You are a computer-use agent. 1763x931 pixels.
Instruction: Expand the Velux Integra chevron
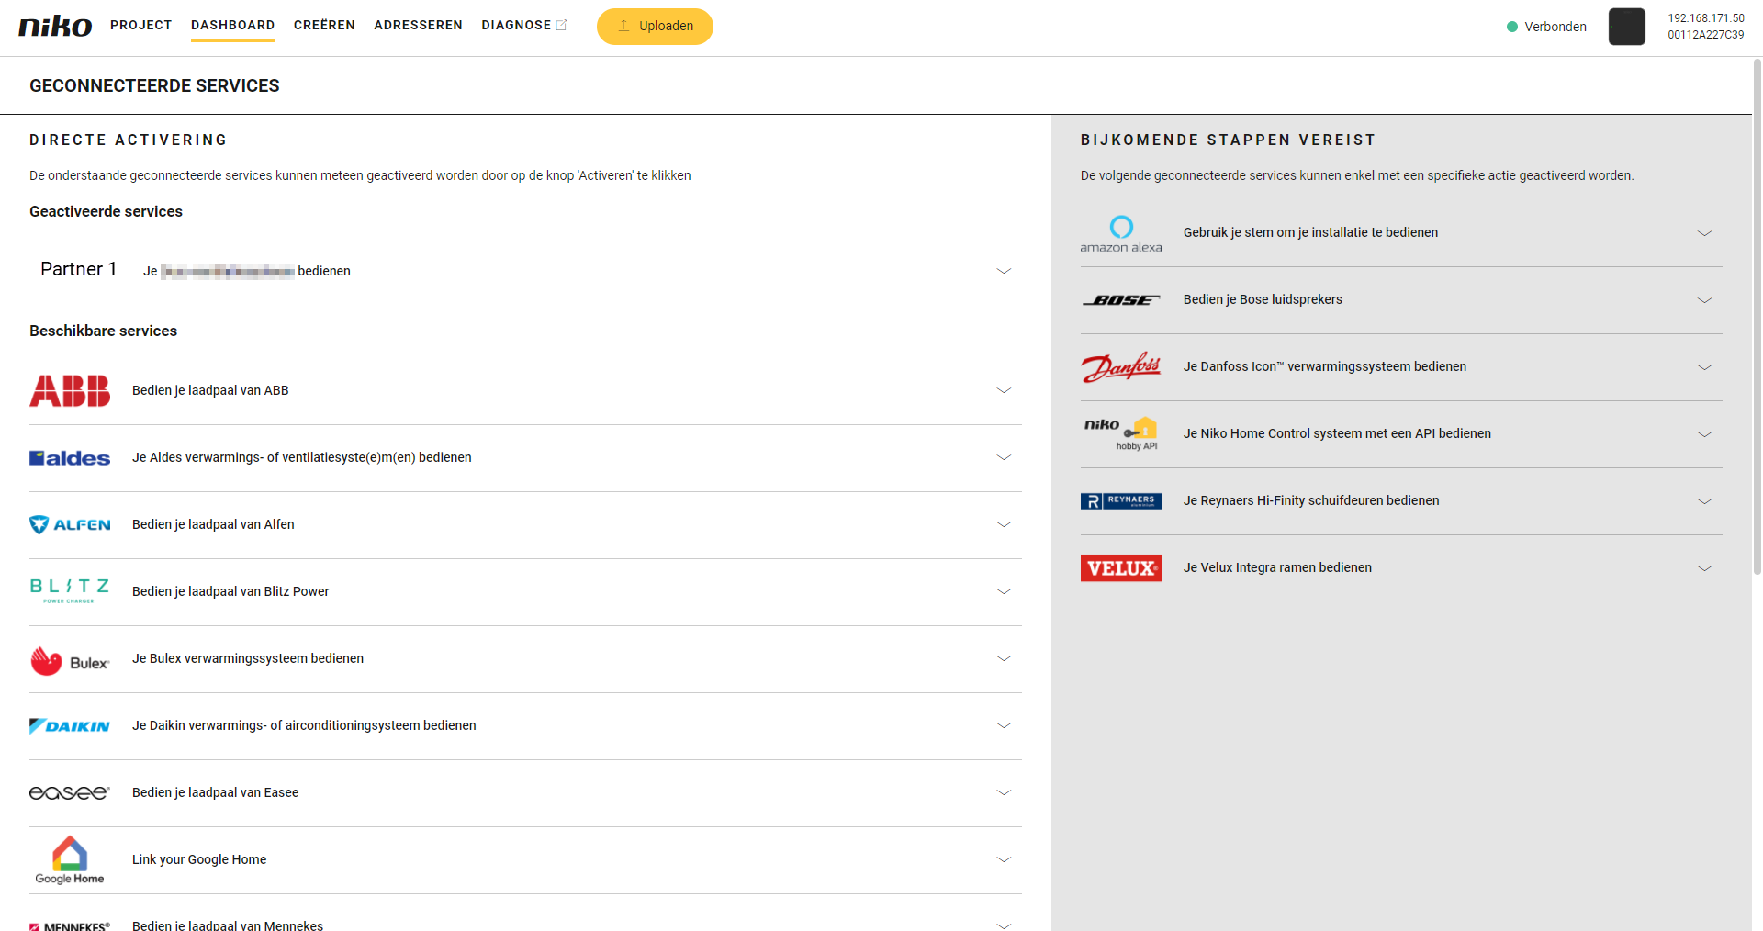click(1704, 568)
